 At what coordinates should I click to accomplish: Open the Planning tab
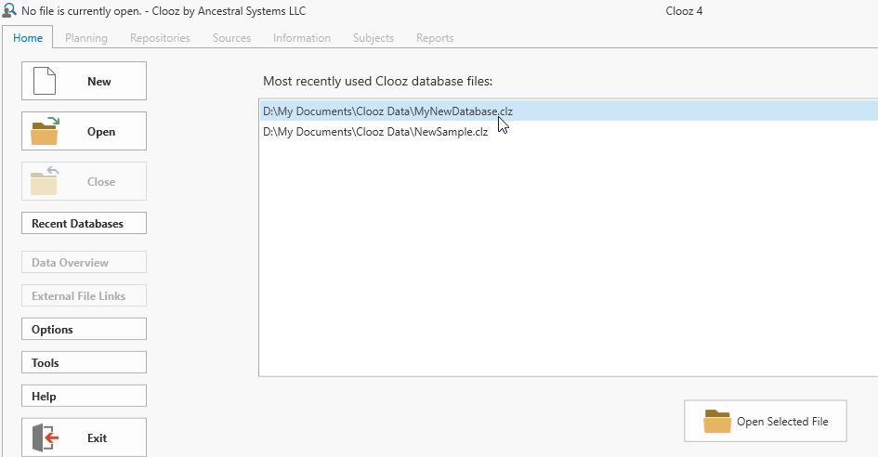coord(86,38)
